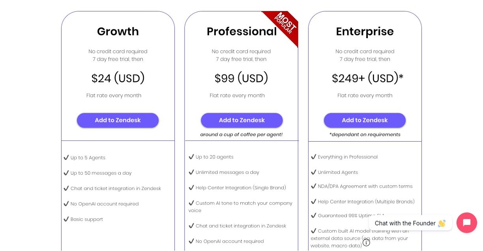Click the Unlimited messages a day feature
Screen dimensions: 483x251
[227, 172]
